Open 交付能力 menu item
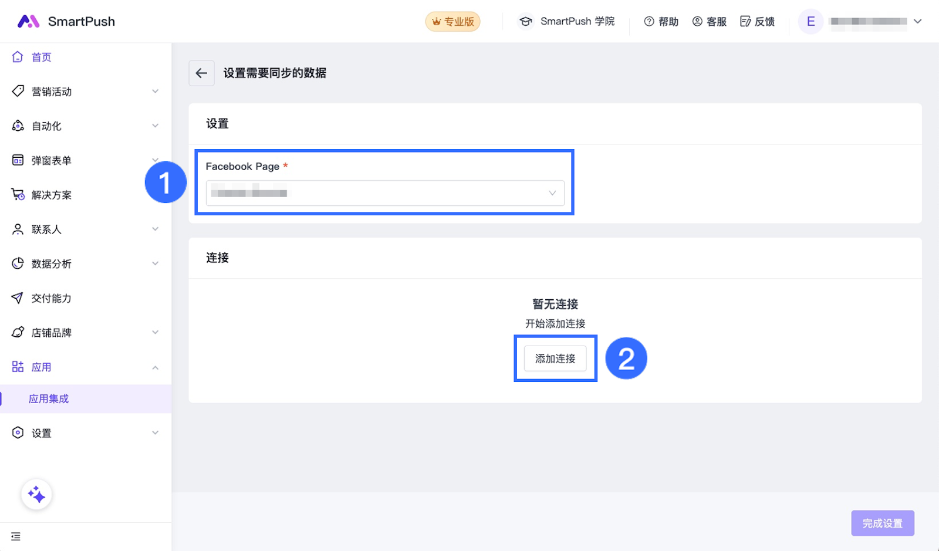 point(52,298)
